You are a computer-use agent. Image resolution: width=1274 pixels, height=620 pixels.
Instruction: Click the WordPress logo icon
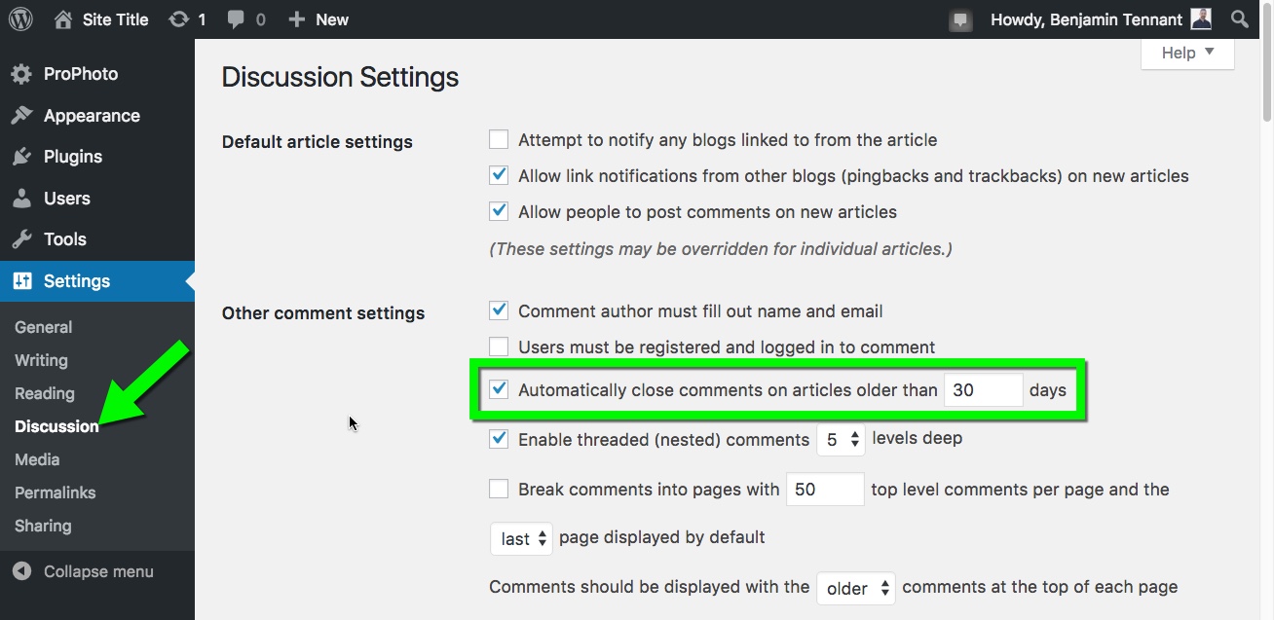(20, 19)
